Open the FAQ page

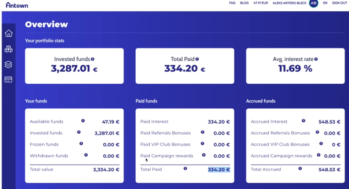click(232, 3)
